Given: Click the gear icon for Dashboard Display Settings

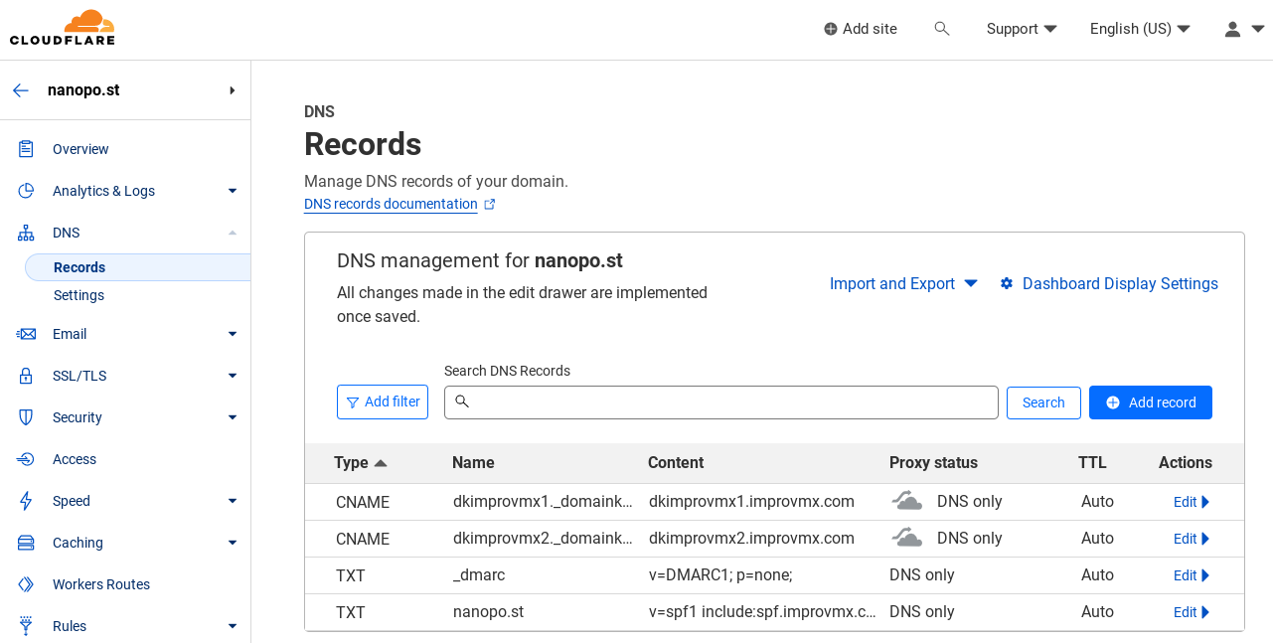Looking at the screenshot, I should [x=1007, y=283].
